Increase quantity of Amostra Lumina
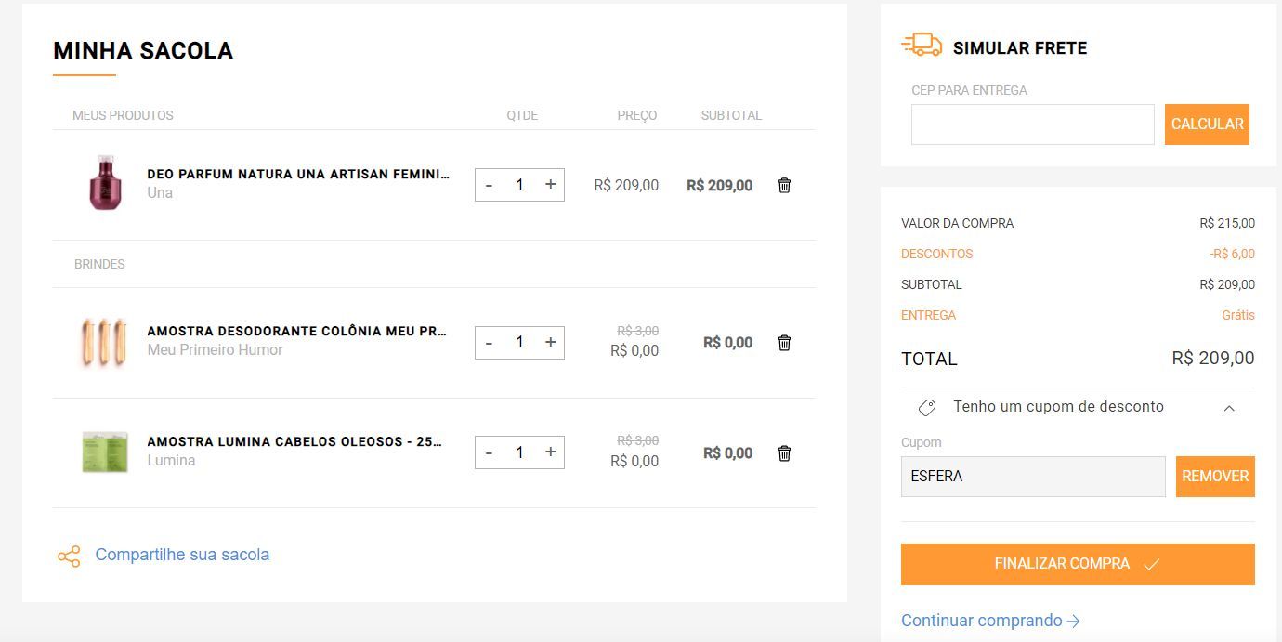 pyautogui.click(x=550, y=452)
